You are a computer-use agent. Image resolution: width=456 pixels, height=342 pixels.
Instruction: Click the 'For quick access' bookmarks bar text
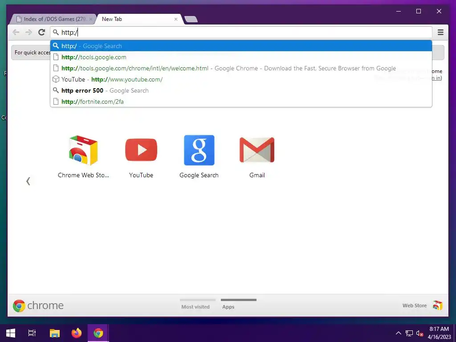coord(32,53)
